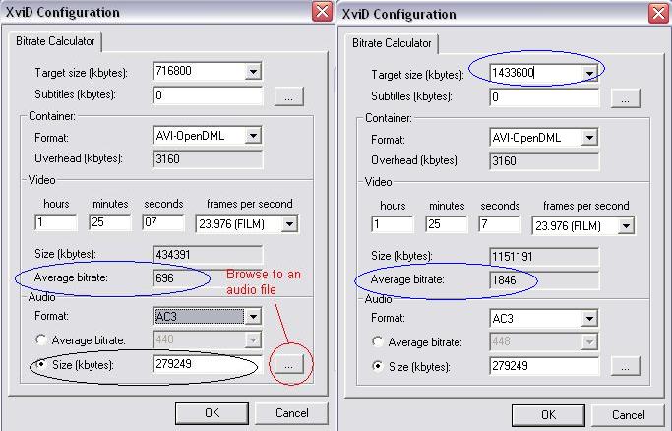The height and width of the screenshot is (431, 672).
Task: Switch to Bitrate Calculator tab in right window
Action: click(x=392, y=43)
